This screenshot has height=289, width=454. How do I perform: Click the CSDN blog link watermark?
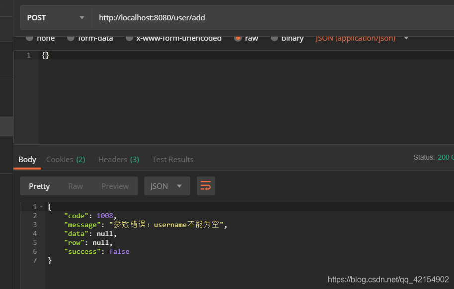tap(389, 279)
